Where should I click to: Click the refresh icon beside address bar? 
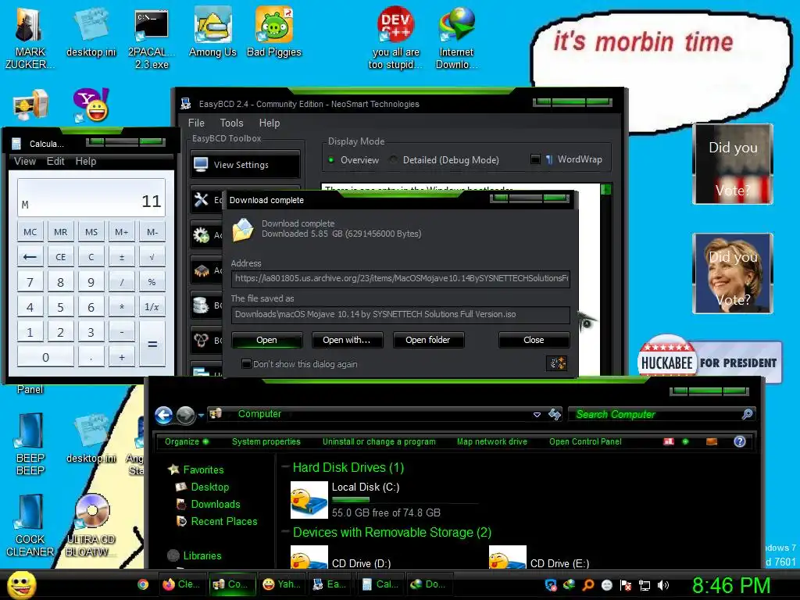pos(555,414)
